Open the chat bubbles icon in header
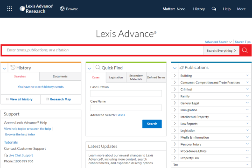 (214, 9)
